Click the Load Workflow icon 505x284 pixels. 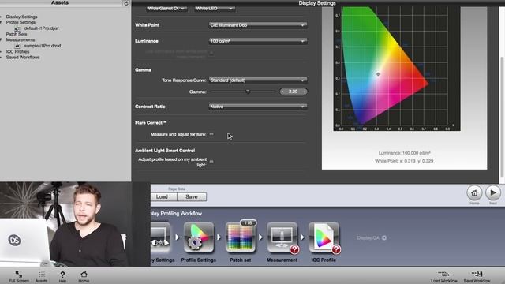(x=443, y=275)
